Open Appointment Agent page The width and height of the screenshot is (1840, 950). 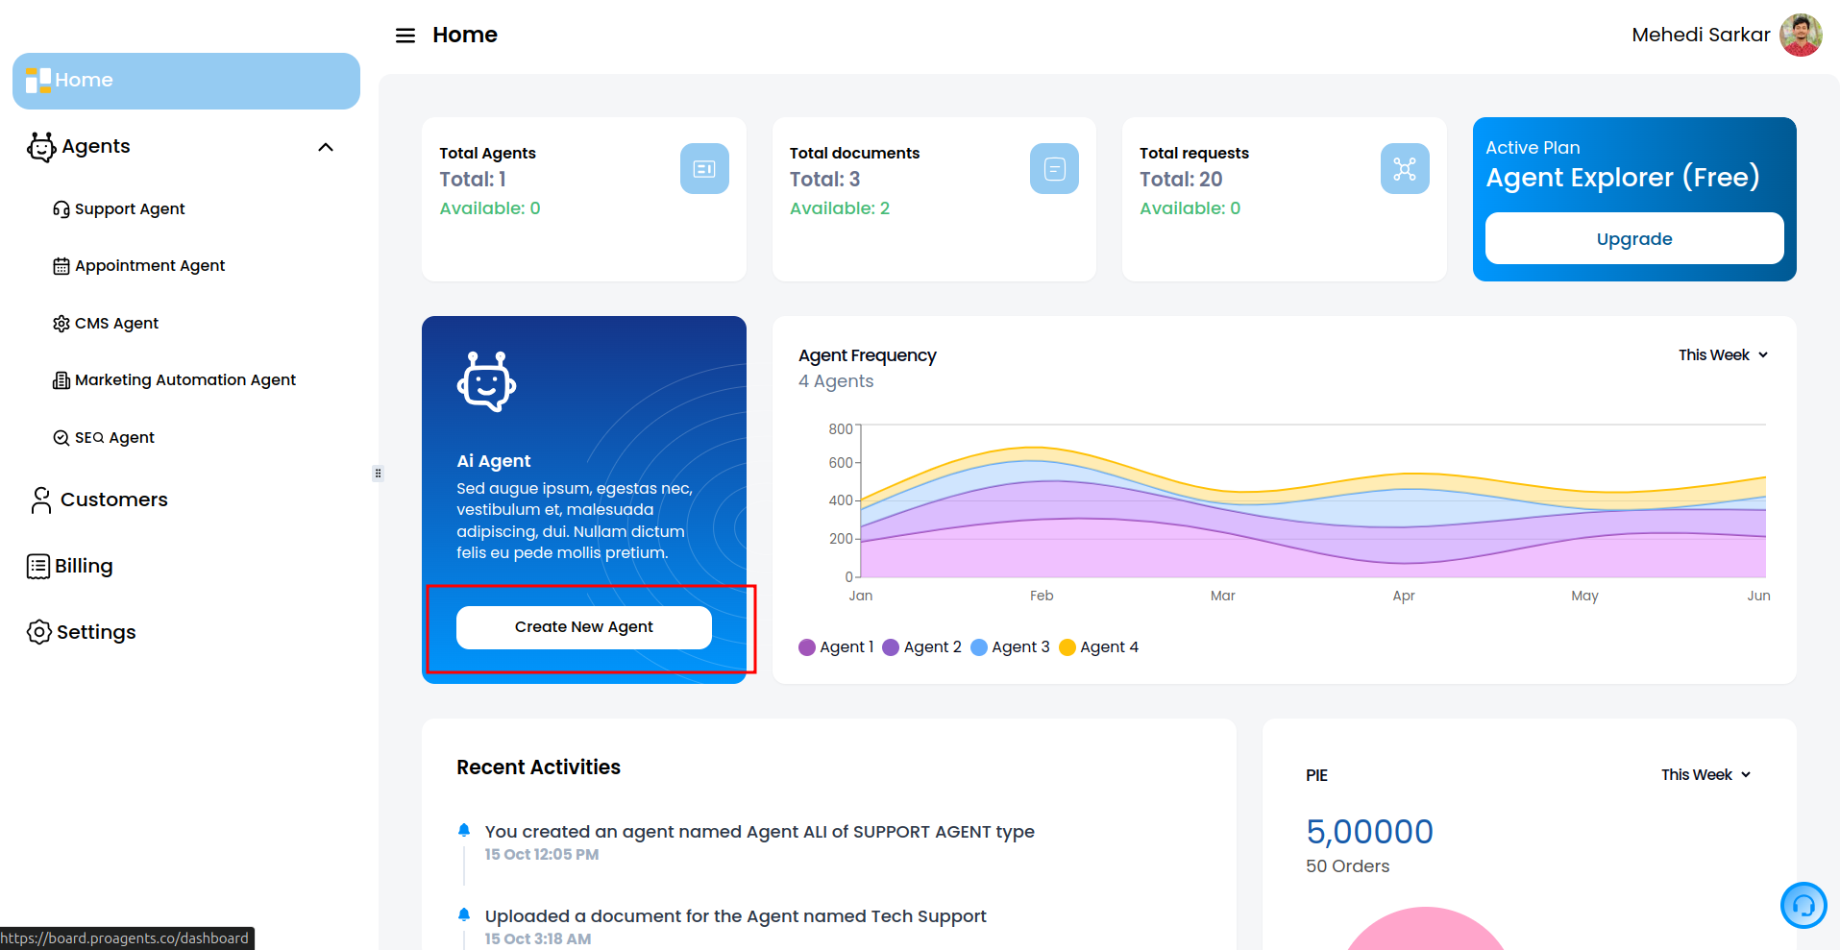(150, 266)
